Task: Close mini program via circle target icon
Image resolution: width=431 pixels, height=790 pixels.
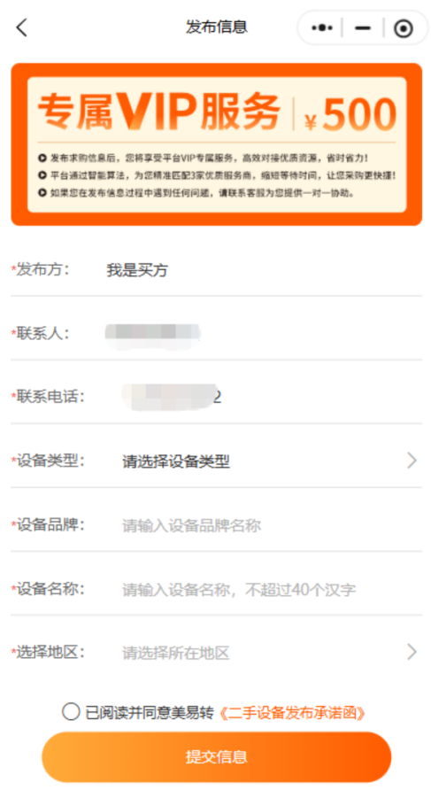Action: pyautogui.click(x=404, y=28)
